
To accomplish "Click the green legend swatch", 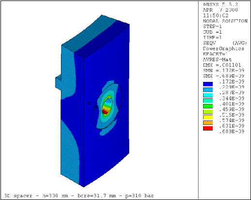I will (208, 106).
